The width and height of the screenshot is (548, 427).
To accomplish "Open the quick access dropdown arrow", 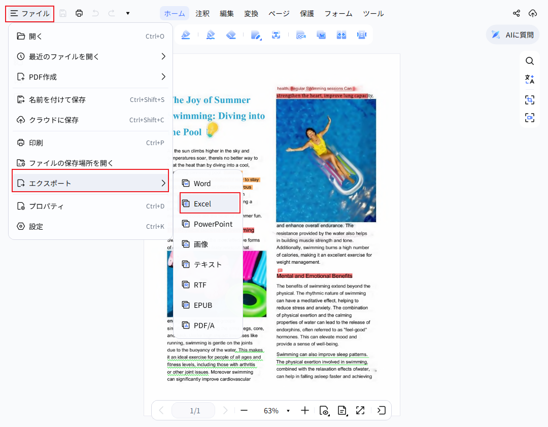I will point(128,13).
